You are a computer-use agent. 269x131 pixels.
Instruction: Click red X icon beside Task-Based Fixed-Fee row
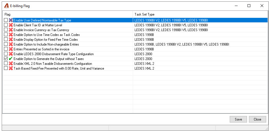click(11, 68)
